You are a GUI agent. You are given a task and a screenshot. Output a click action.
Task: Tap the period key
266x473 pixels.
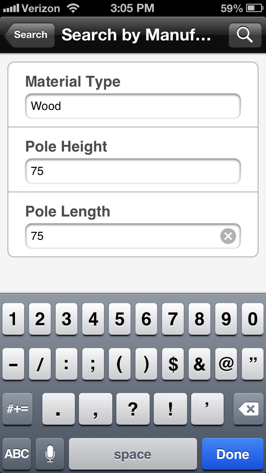click(x=59, y=409)
